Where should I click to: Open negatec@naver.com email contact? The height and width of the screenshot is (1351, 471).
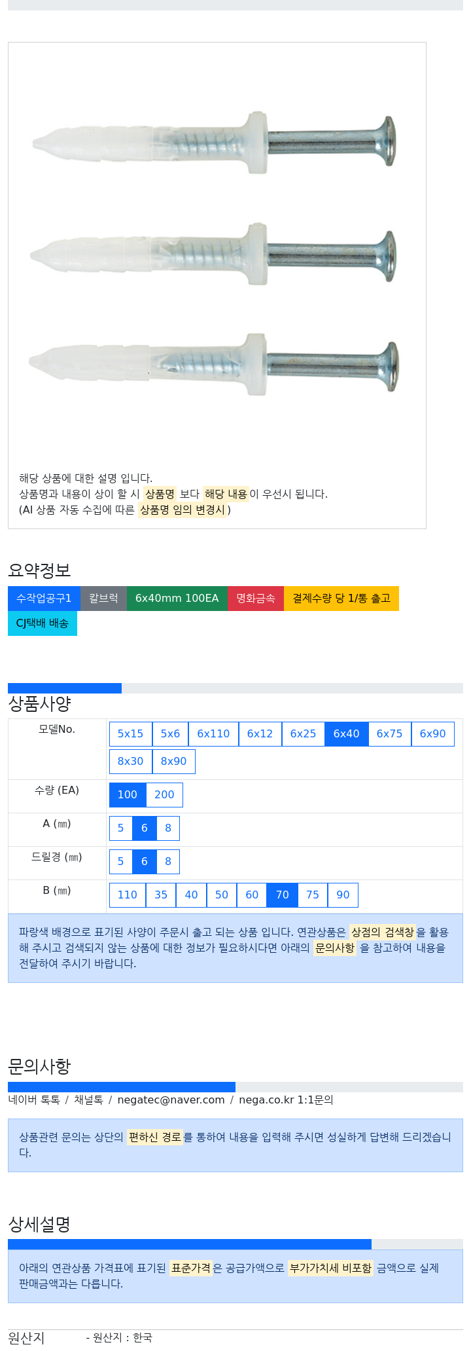point(171,1100)
